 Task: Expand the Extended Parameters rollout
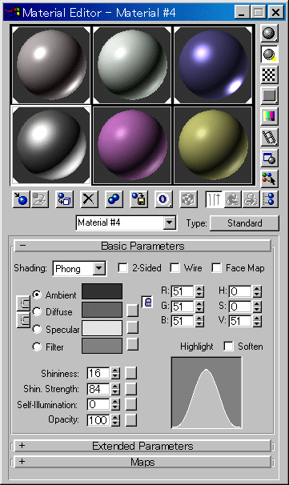(x=142, y=446)
